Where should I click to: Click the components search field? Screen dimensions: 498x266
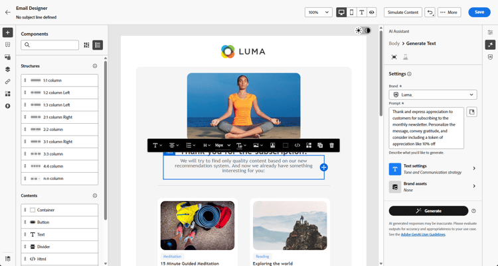(50, 45)
